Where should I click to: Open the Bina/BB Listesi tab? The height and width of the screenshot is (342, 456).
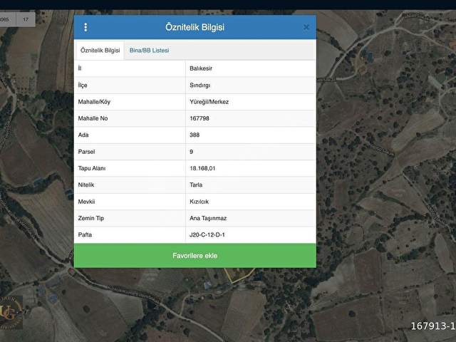click(x=149, y=51)
